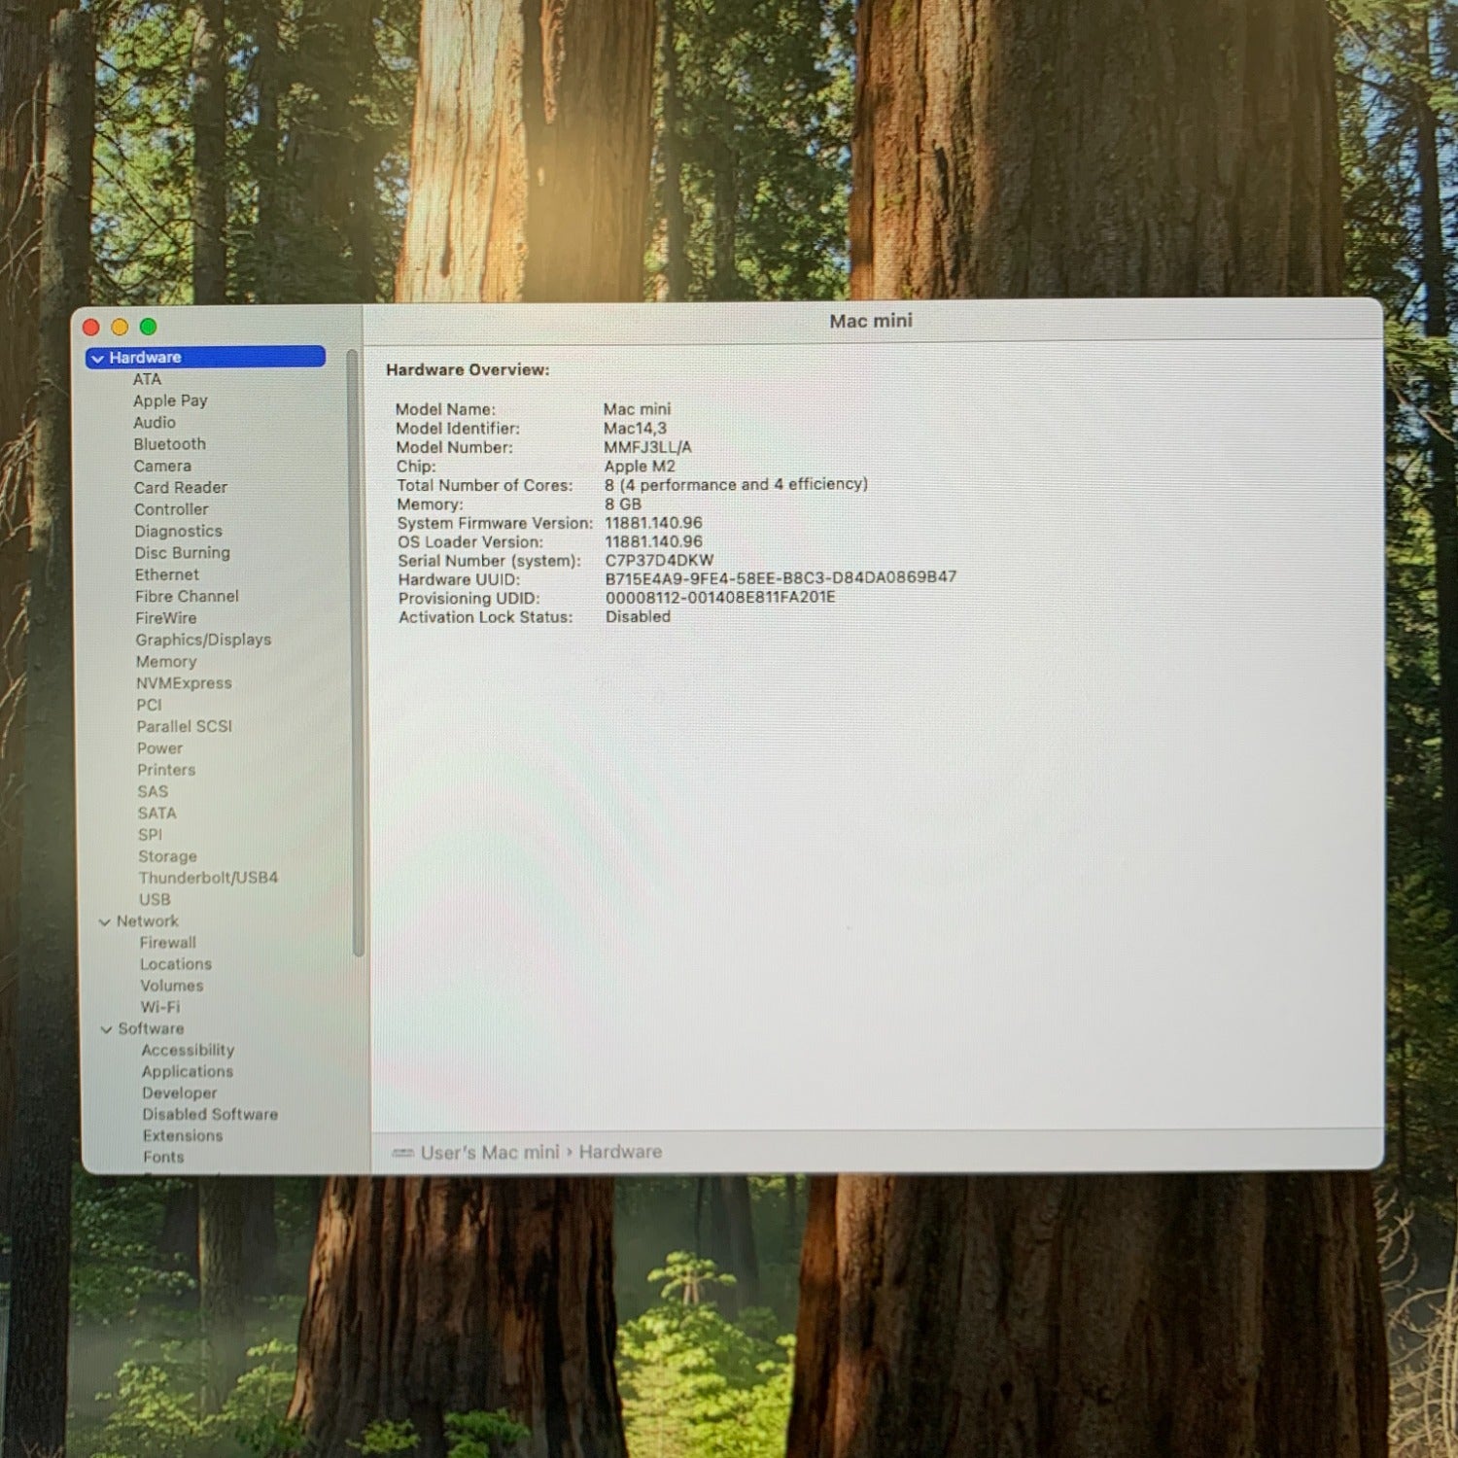Select the Serial Number value text
This screenshot has height=1458, width=1458.
(x=659, y=561)
